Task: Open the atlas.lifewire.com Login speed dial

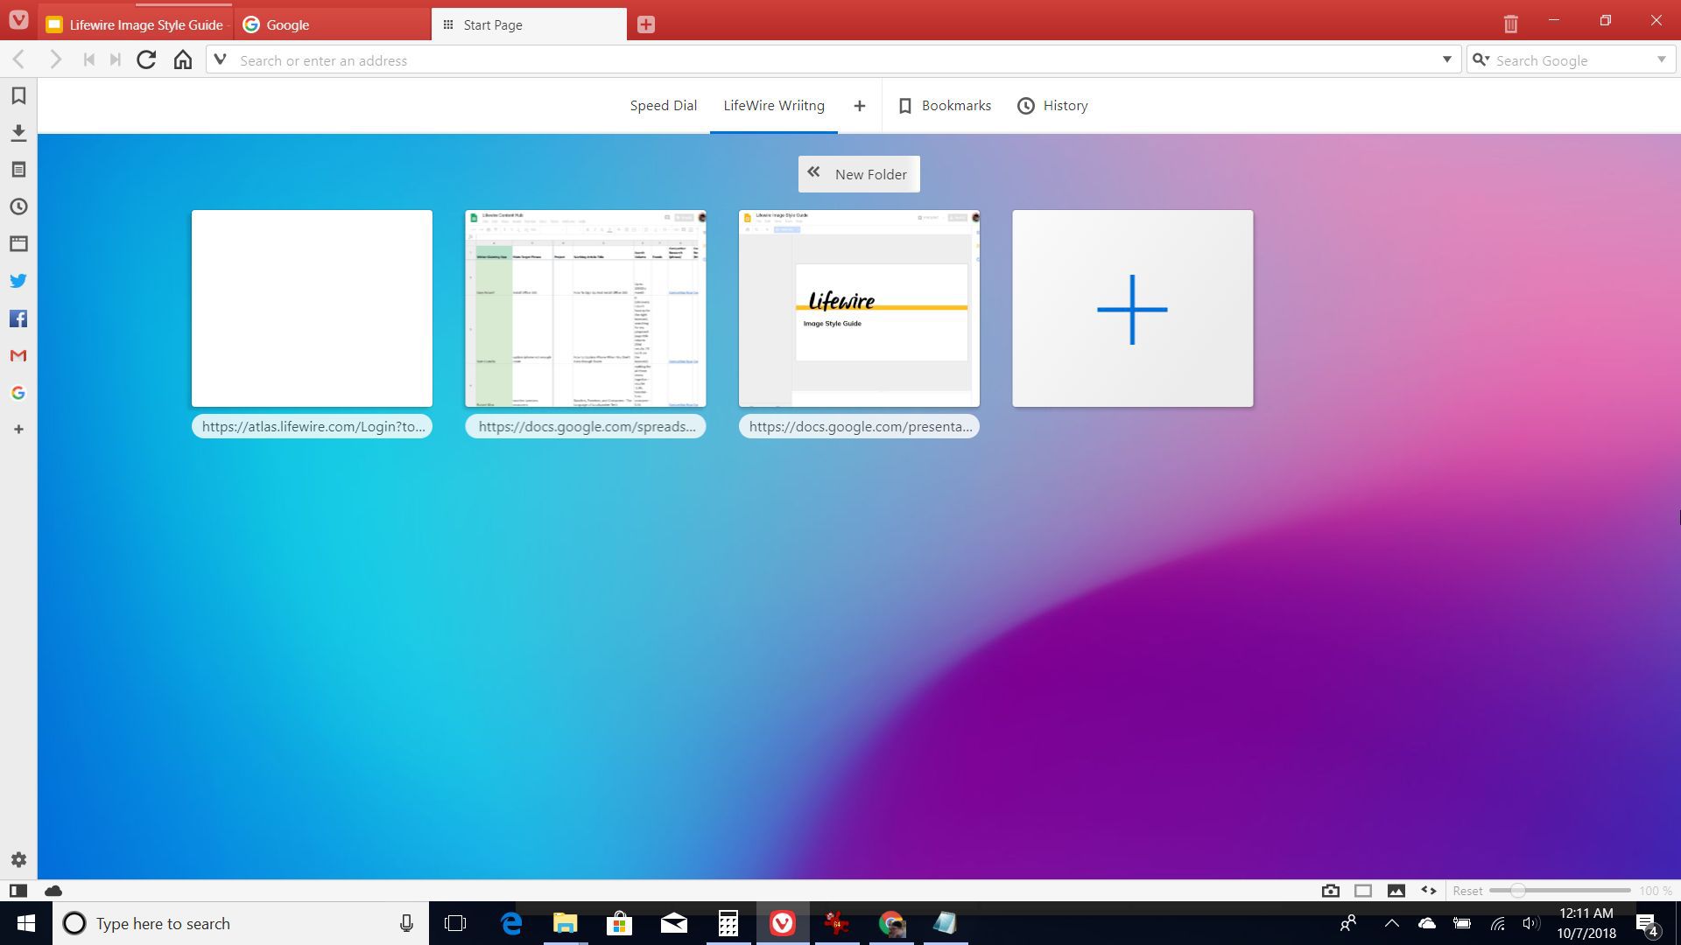Action: pos(312,308)
